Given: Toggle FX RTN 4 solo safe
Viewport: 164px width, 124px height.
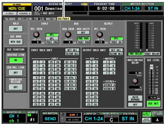Looking at the screenshot, I should click(x=70, y=89).
